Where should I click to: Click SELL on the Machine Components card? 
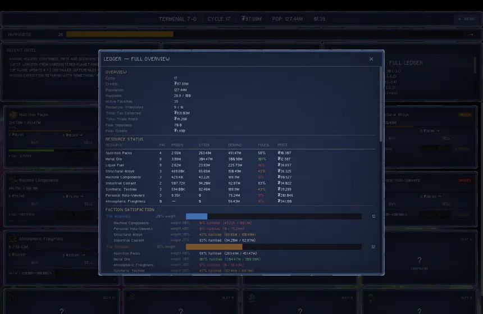click(x=88, y=204)
